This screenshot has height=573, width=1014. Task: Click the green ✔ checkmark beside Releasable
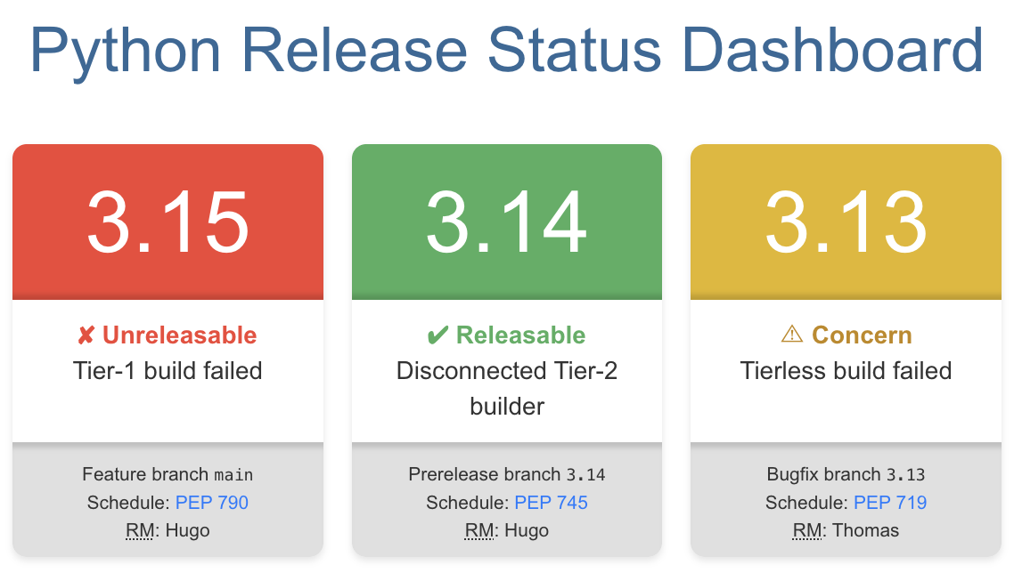437,335
